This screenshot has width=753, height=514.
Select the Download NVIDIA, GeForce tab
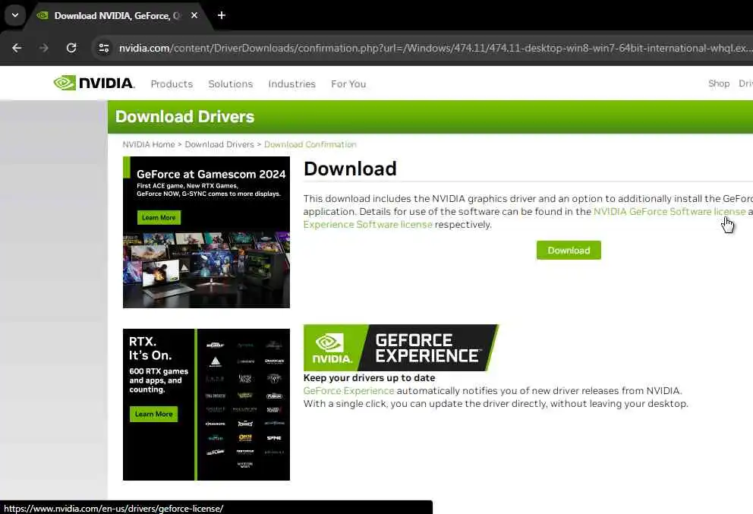118,15
